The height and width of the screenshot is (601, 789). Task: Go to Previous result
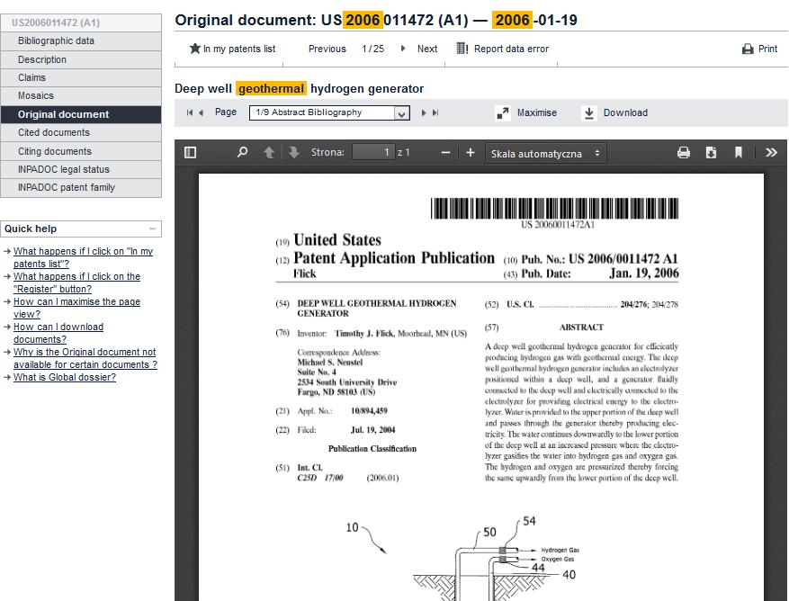pyautogui.click(x=327, y=49)
